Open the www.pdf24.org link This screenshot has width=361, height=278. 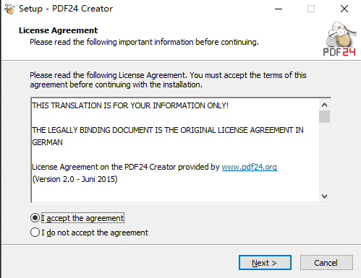[x=249, y=167]
